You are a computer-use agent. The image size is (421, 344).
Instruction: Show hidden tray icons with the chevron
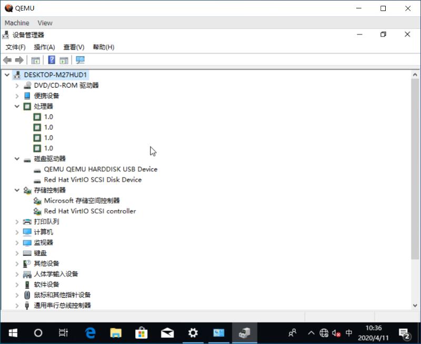[311, 332]
